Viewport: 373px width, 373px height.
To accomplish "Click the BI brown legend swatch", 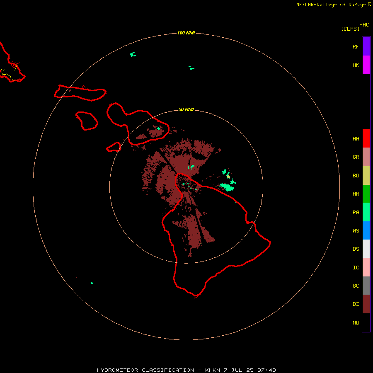I will [x=366, y=304].
